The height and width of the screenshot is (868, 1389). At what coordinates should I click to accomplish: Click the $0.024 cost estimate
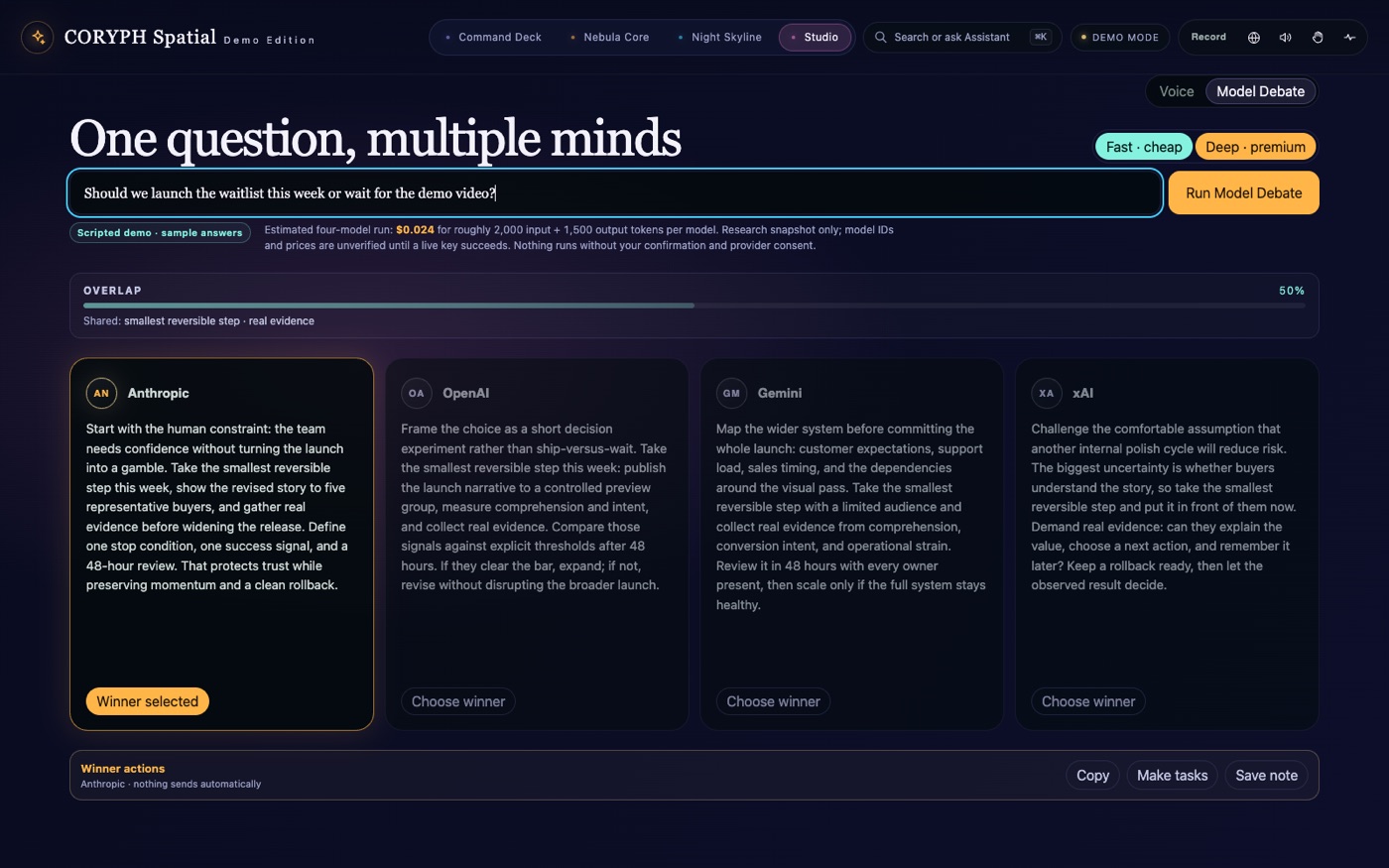pos(415,230)
